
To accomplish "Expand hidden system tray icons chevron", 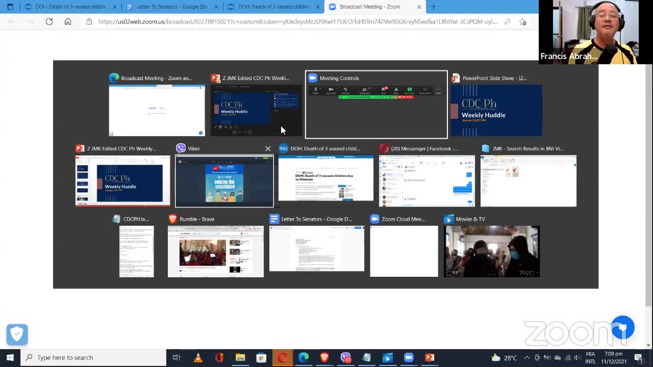I will tap(527, 357).
